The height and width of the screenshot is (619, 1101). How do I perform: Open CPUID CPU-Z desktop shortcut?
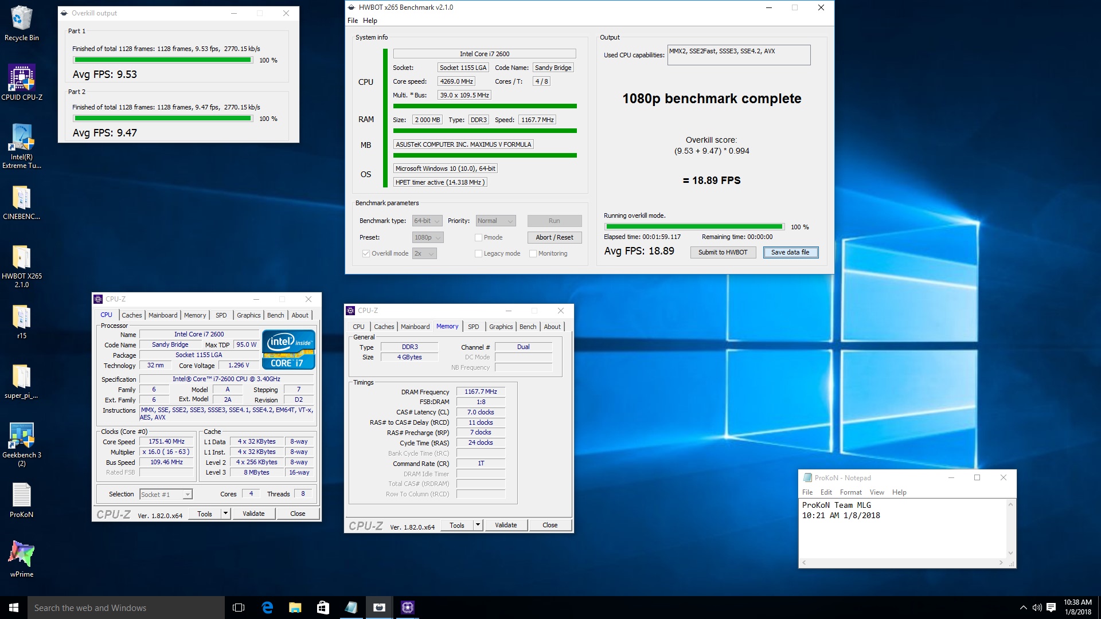tap(21, 83)
